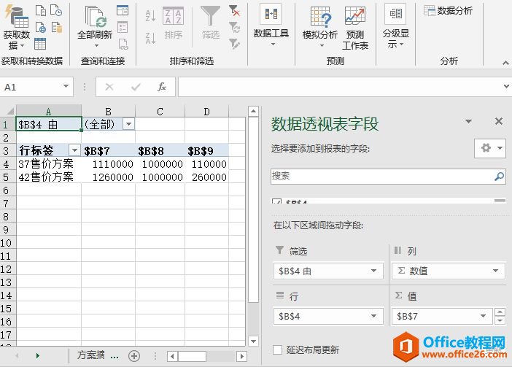This screenshot has height=367, width=512.
Task: Click the sheet's vertical scroll down arrow
Action: point(253,341)
